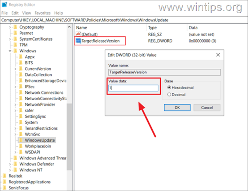Collapse the Windows key
This screenshot has width=248, height=191.
pyautogui.click(x=10, y=51)
